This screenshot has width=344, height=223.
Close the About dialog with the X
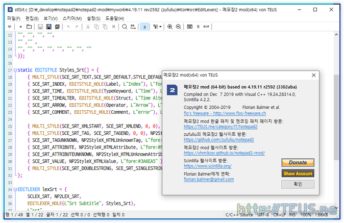click(x=314, y=75)
